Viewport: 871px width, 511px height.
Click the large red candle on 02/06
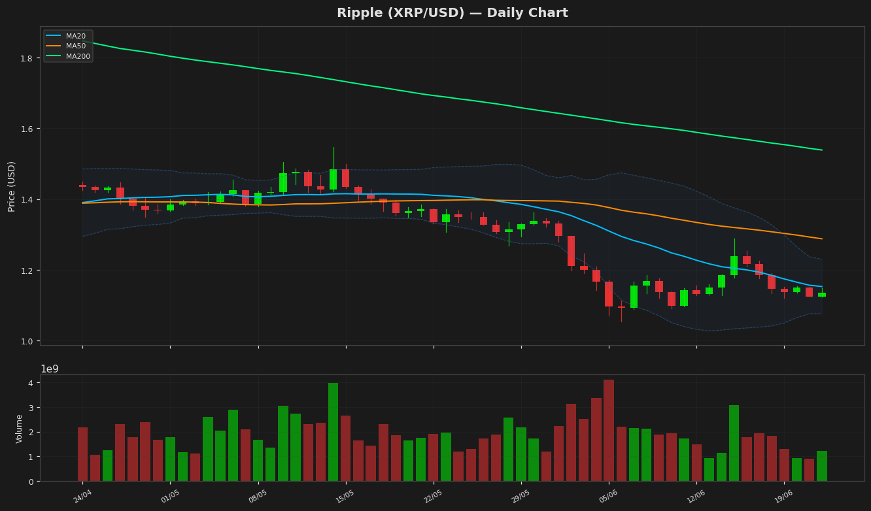point(571,251)
